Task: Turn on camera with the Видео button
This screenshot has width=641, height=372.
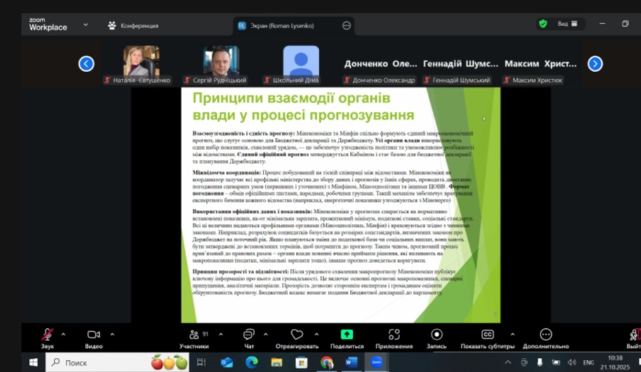Action: click(x=93, y=335)
